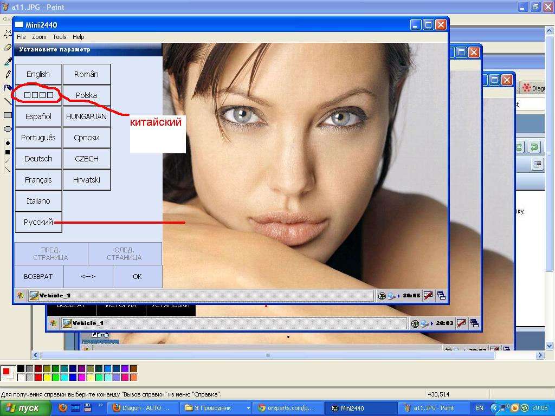The image size is (555, 416).
Task: Click the EN language indicator
Action: (480, 408)
